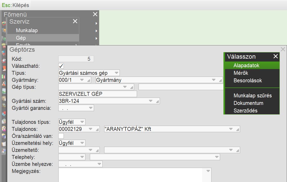Viewport: 287px width, 182px height.
Task: Click the Gyártási szám 3BR-124 field
Action: [x=109, y=101]
